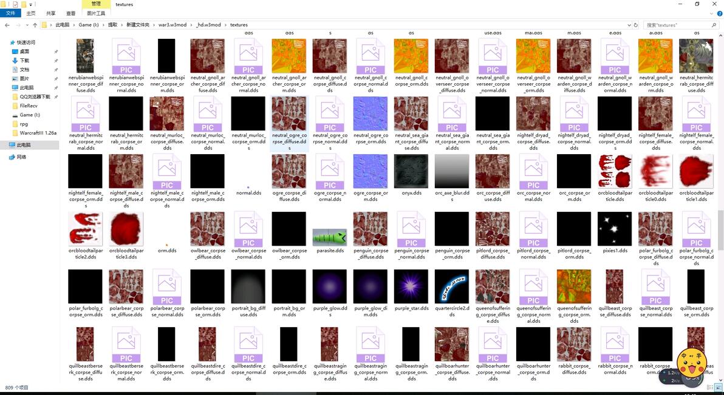Open the 查看 ribbon tab
Image resolution: width=724 pixels, height=395 pixels.
pos(70,13)
